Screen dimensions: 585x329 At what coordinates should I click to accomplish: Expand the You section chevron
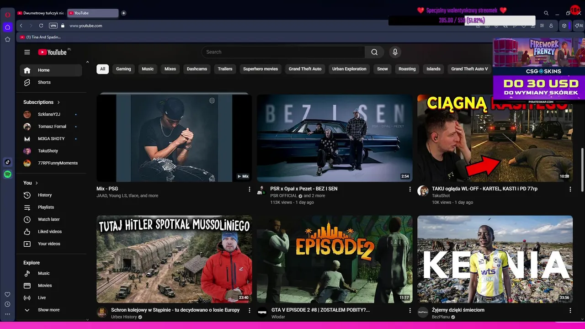click(36, 183)
